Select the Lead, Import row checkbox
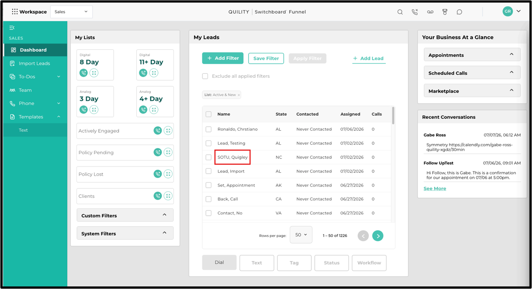532x289 pixels. coord(209,171)
